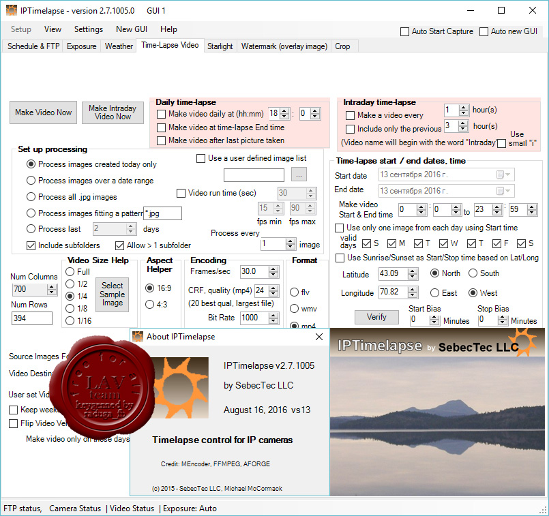The height and width of the screenshot is (516, 549).
Task: Click the pattern field showing *.jpg
Action: click(x=162, y=213)
